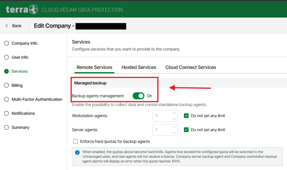287x170 pixels.
Task: Click the Managed backup section header
Action: pyautogui.click(x=90, y=83)
